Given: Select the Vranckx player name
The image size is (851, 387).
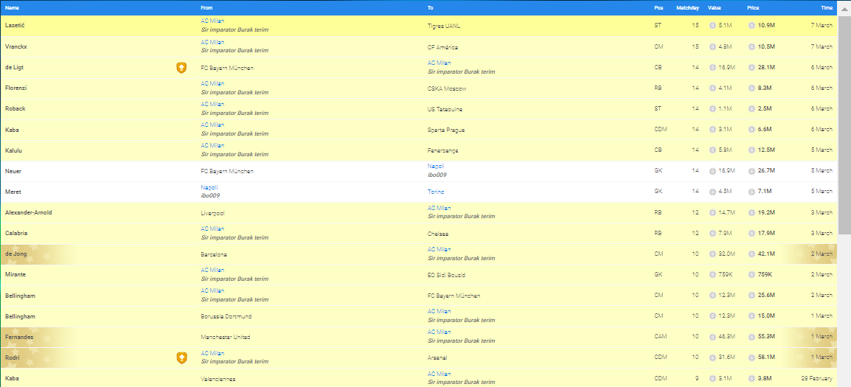Looking at the screenshot, I should 15,46.
